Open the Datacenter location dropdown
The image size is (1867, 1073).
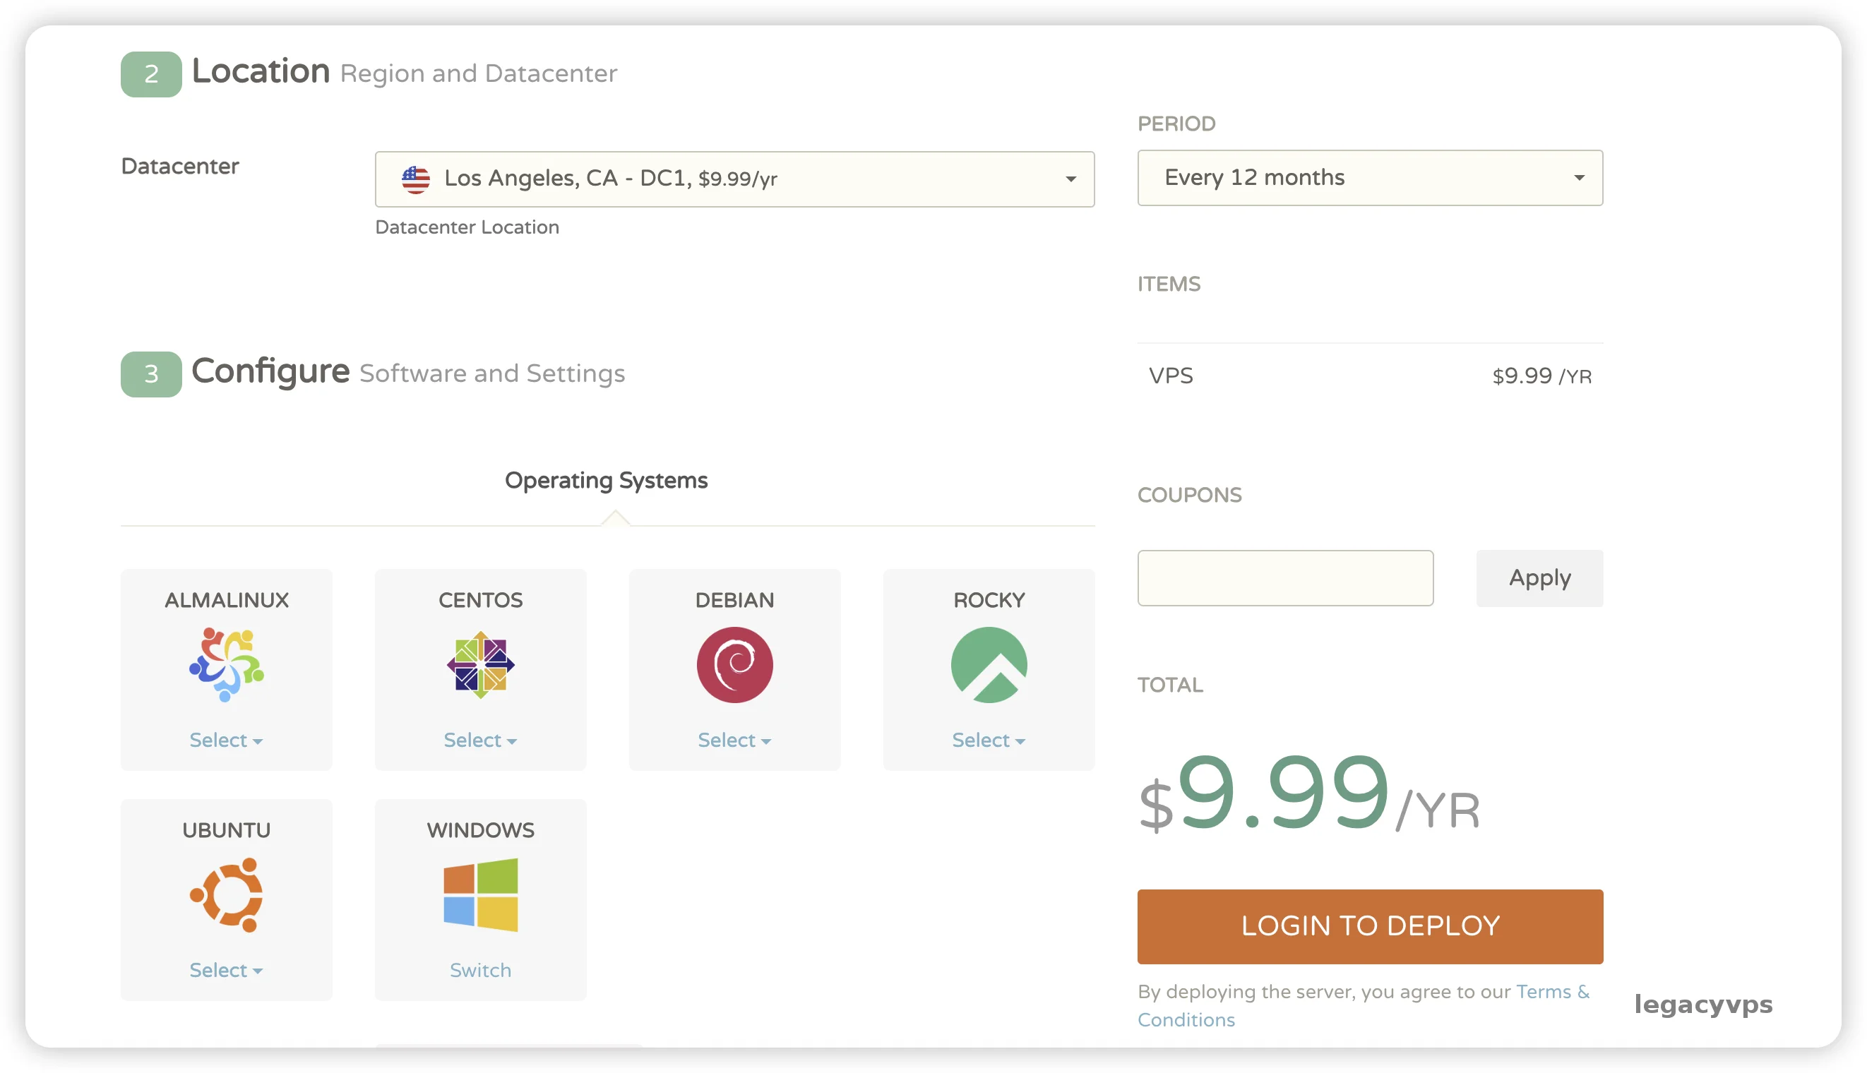pos(734,179)
